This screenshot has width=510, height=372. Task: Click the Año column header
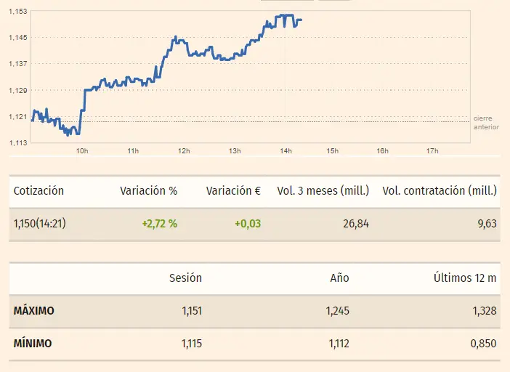(339, 278)
